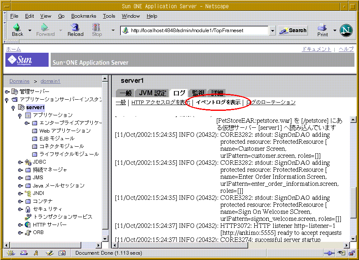Click the トランザクションサービス icon
This screenshot has height=260, width=359.
click(x=28, y=217)
